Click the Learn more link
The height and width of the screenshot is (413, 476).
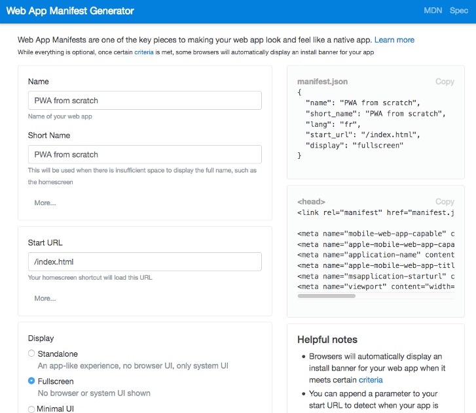click(394, 40)
